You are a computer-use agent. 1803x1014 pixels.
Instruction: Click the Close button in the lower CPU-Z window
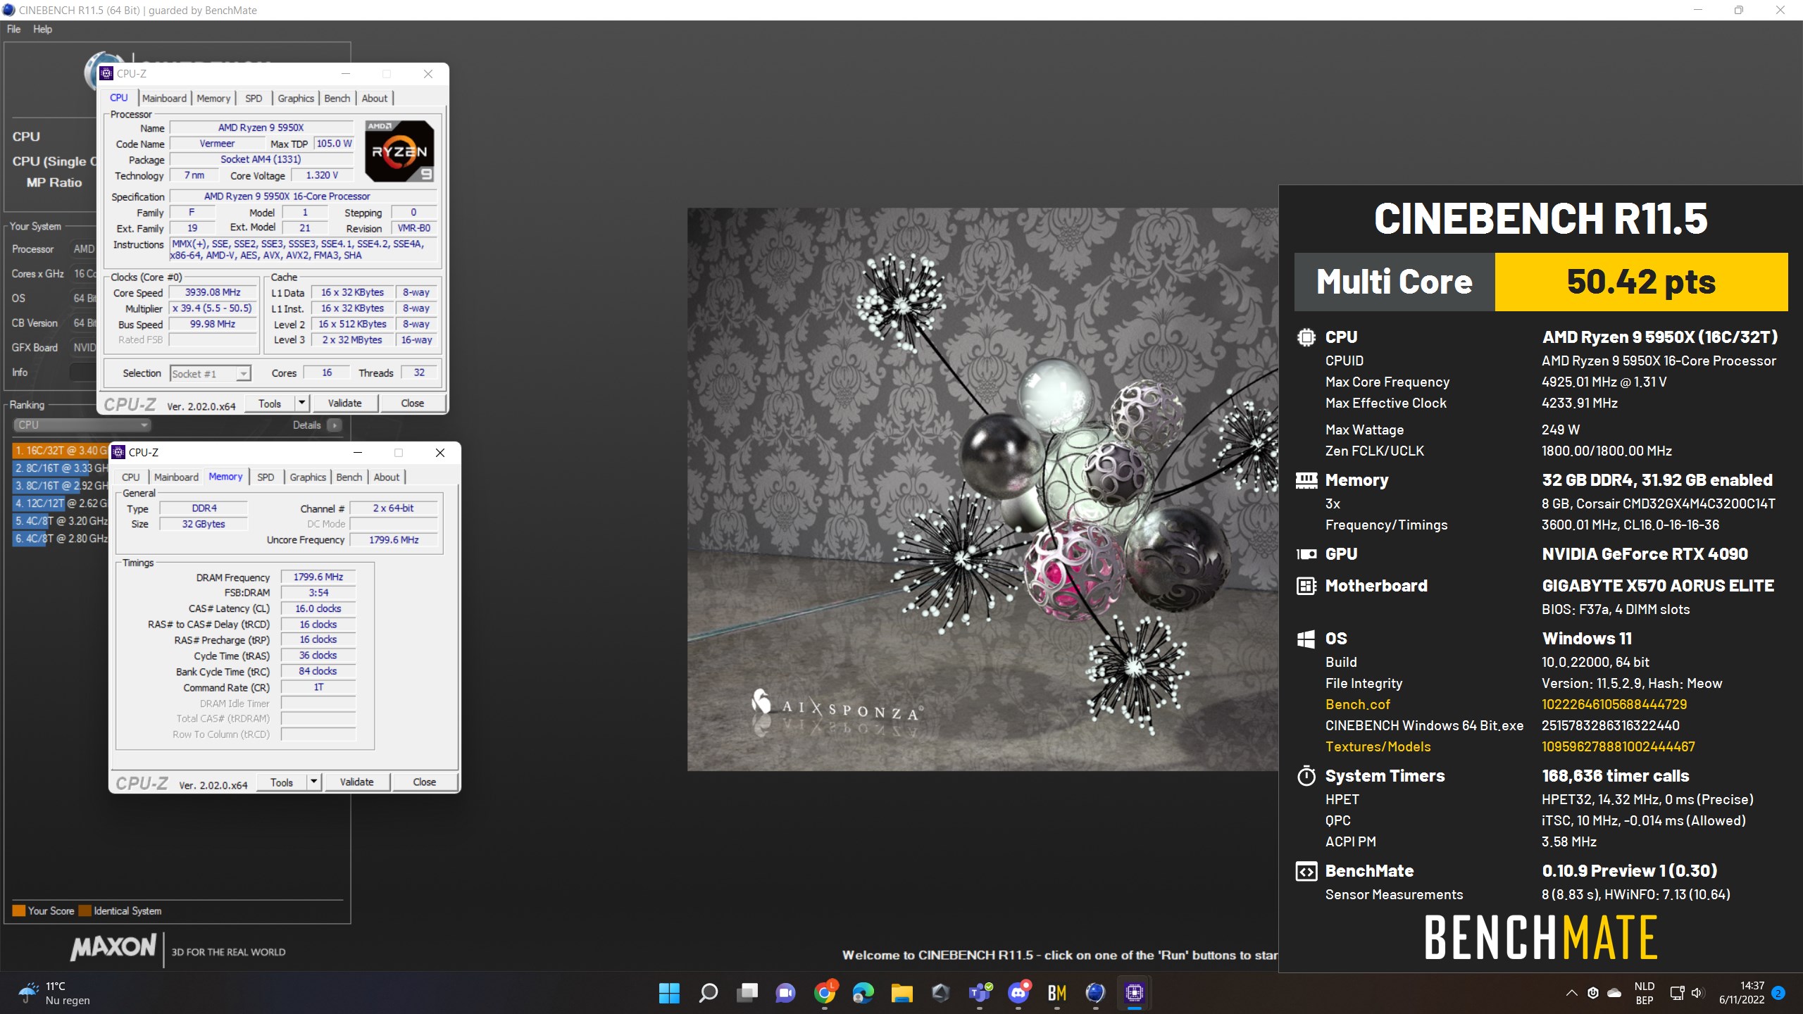point(425,782)
